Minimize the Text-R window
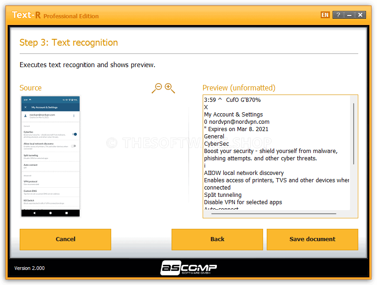 tap(349, 15)
